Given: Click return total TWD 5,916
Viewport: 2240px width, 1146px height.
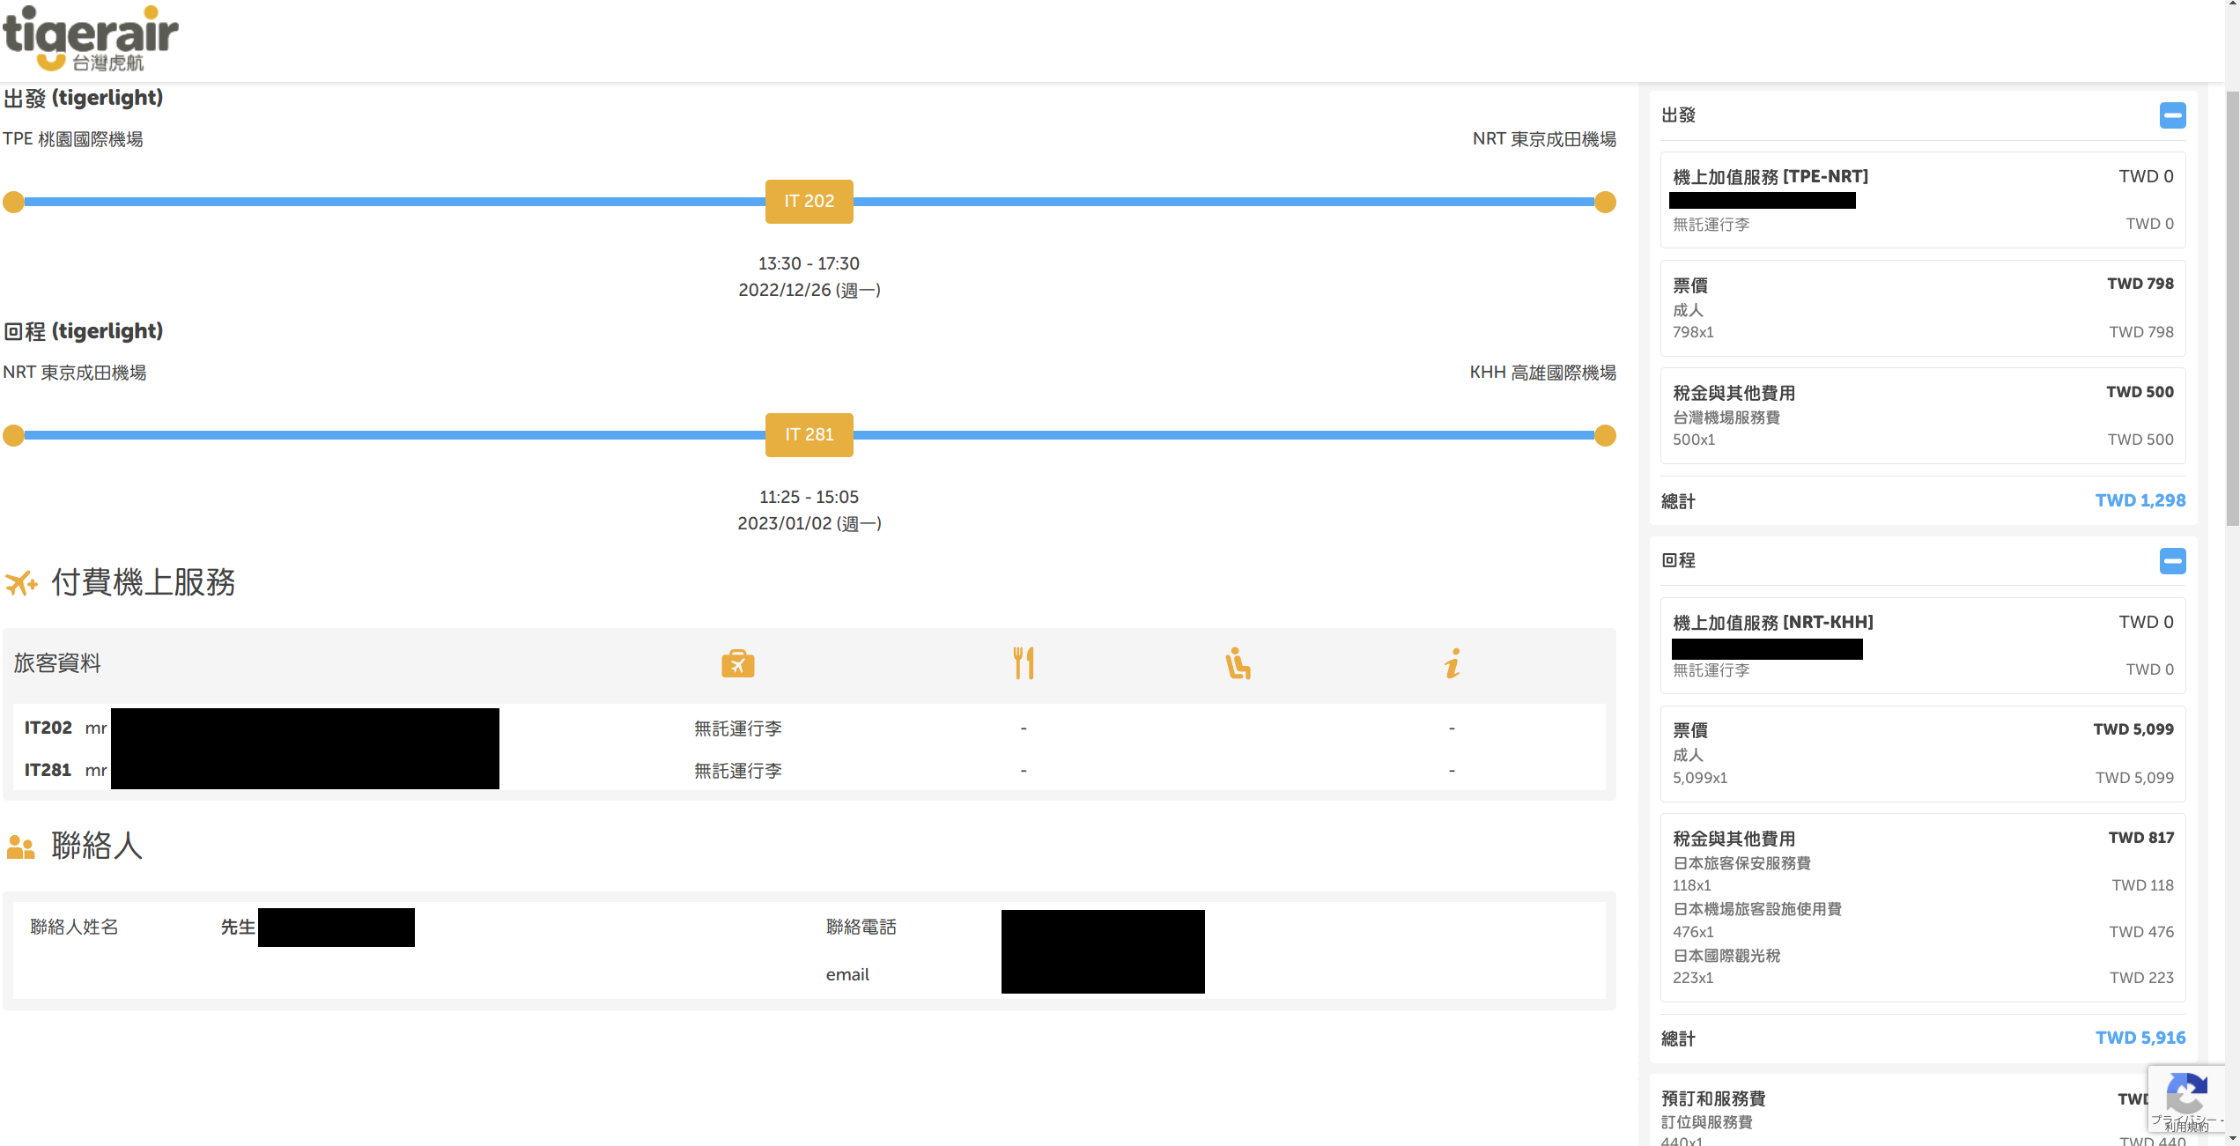Looking at the screenshot, I should 2140,1038.
